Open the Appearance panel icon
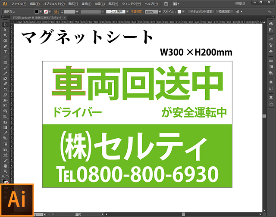 271,82
